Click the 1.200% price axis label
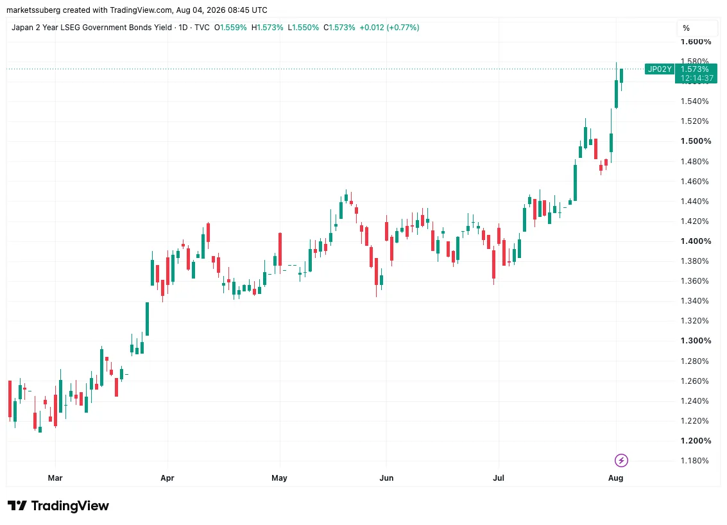727x525 pixels. pyautogui.click(x=696, y=440)
